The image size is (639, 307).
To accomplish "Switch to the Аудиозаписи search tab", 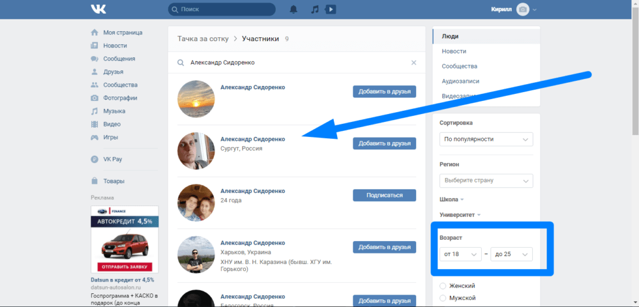I will [x=461, y=81].
